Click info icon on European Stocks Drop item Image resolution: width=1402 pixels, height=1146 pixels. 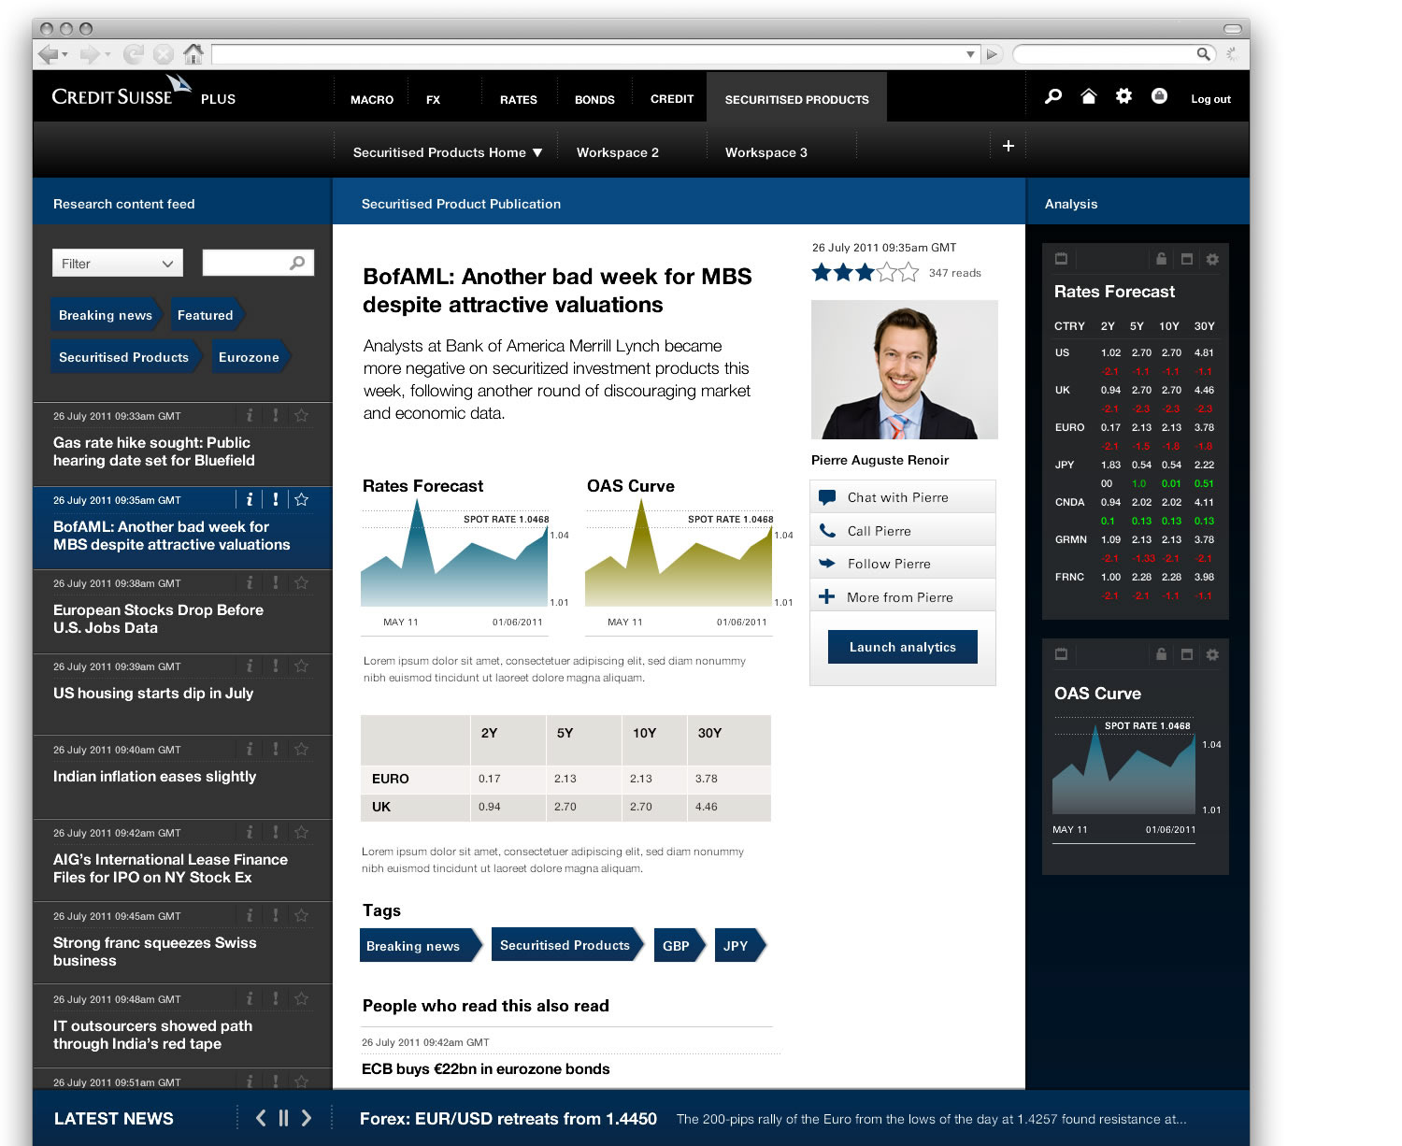250,582
